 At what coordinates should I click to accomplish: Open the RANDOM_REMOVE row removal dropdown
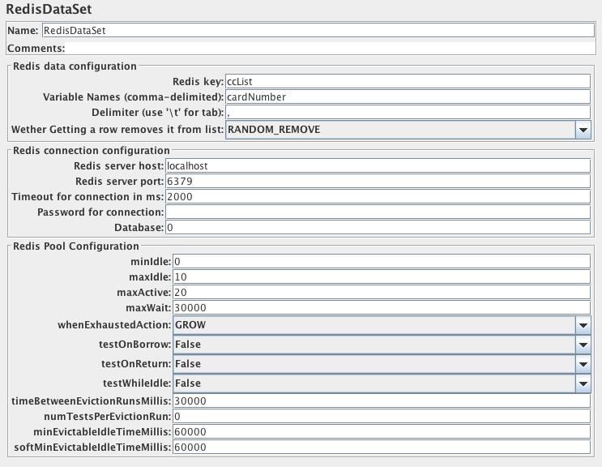pyautogui.click(x=582, y=130)
